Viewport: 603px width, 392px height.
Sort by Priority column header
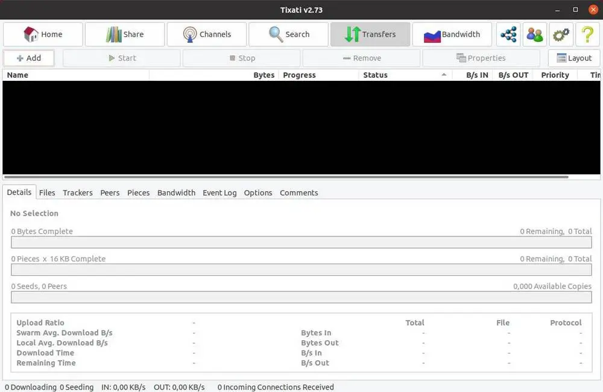coord(555,75)
